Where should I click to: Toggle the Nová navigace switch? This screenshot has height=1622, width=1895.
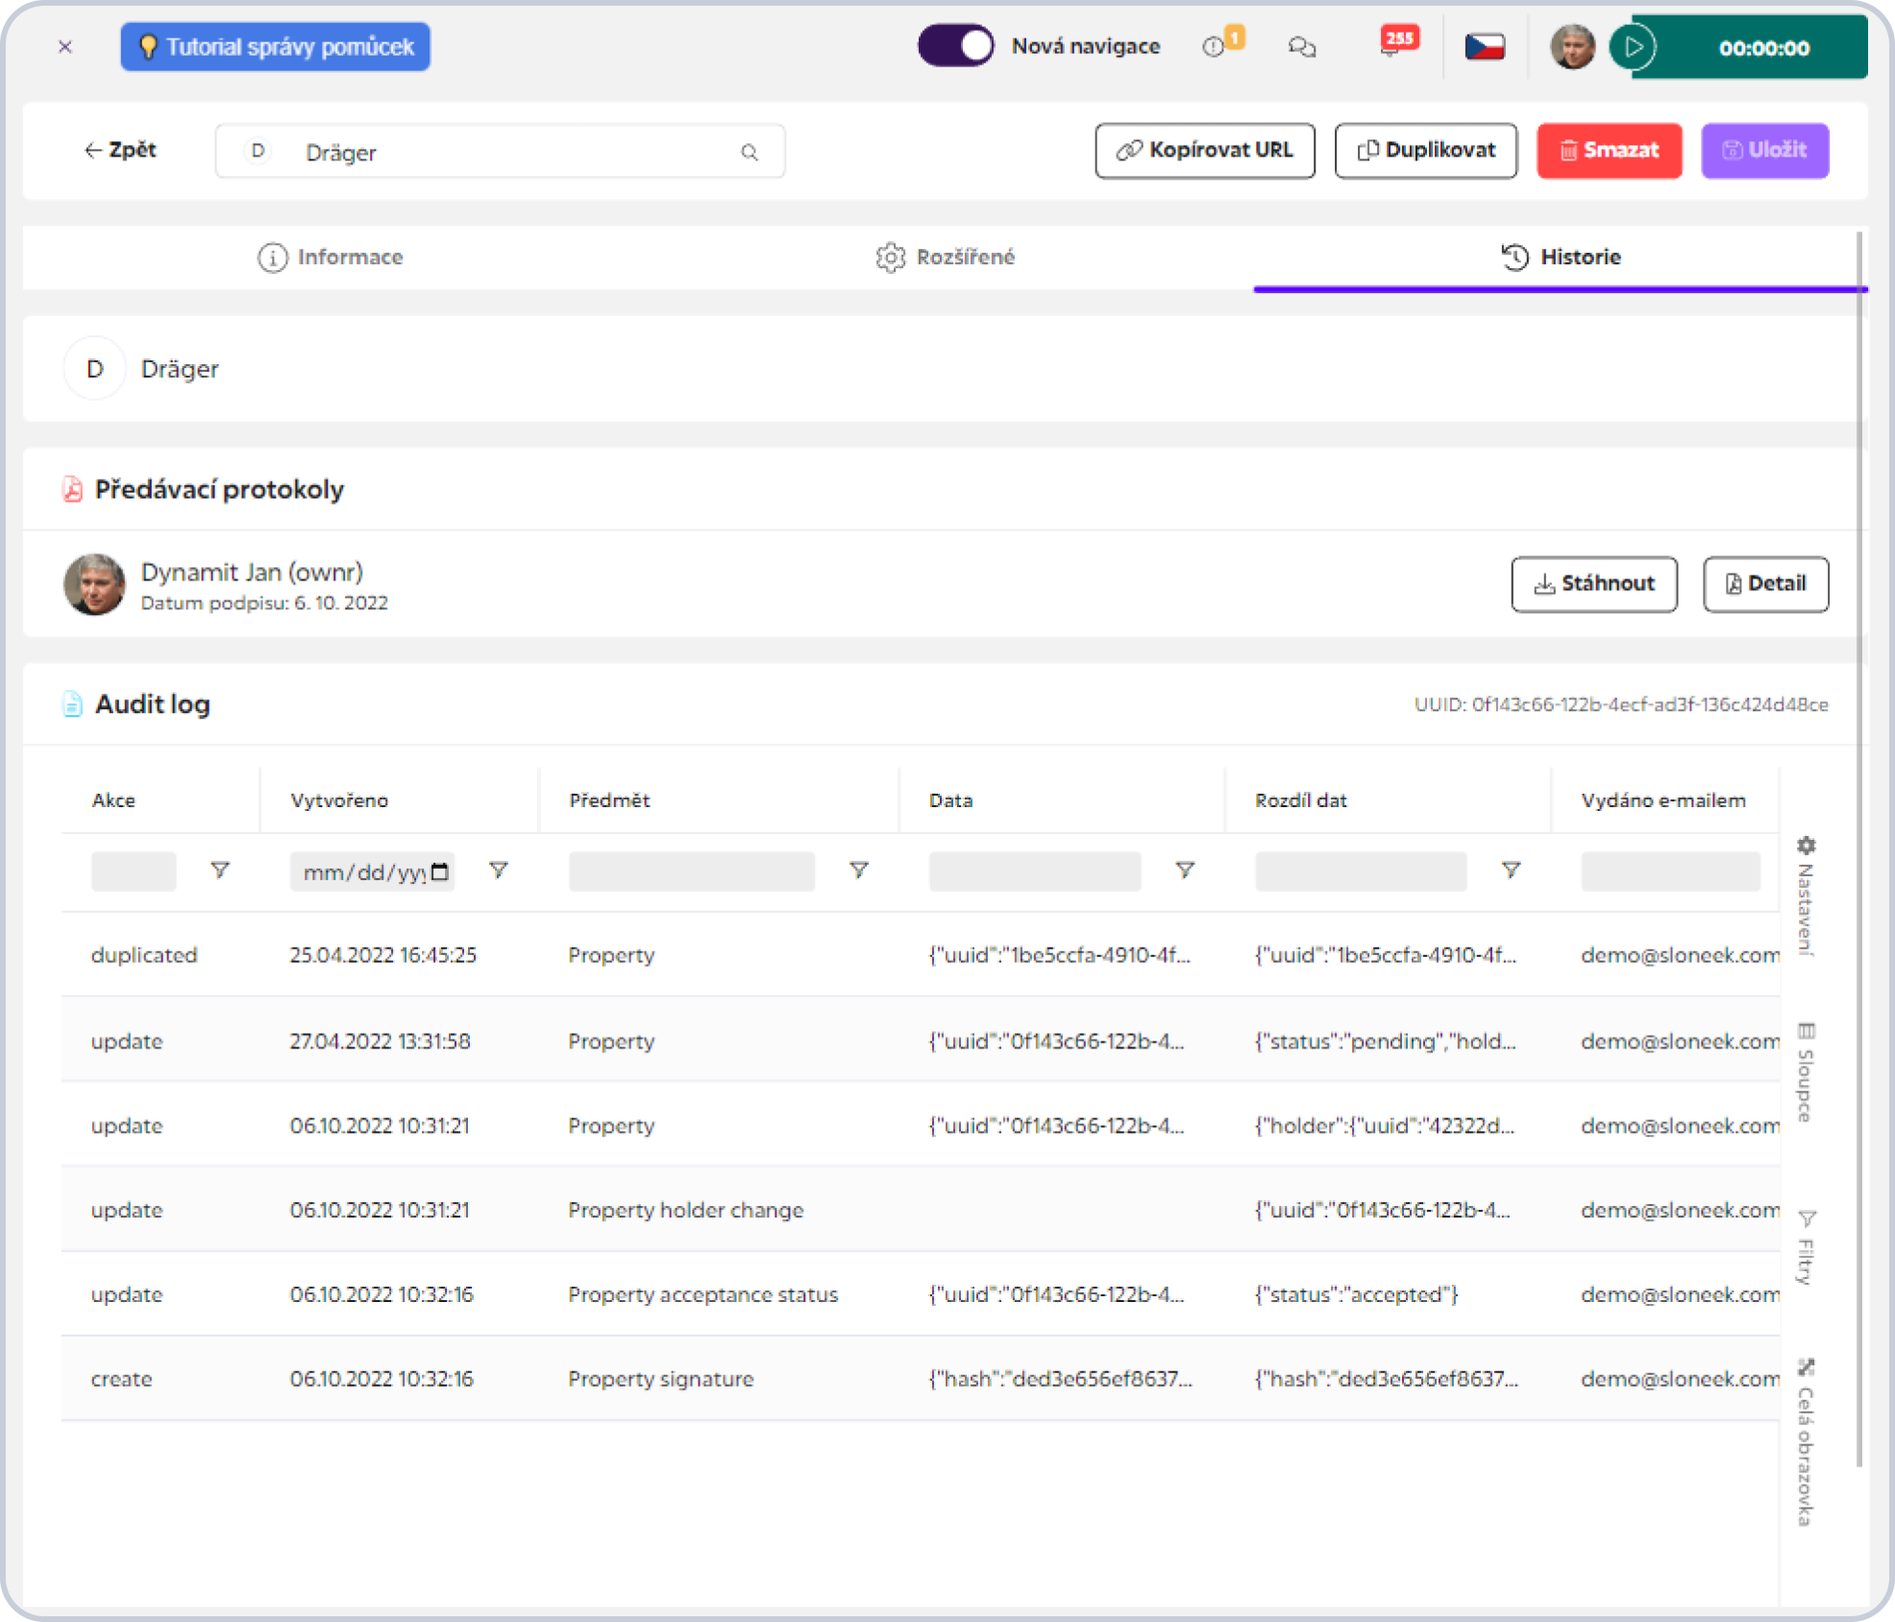tap(955, 46)
